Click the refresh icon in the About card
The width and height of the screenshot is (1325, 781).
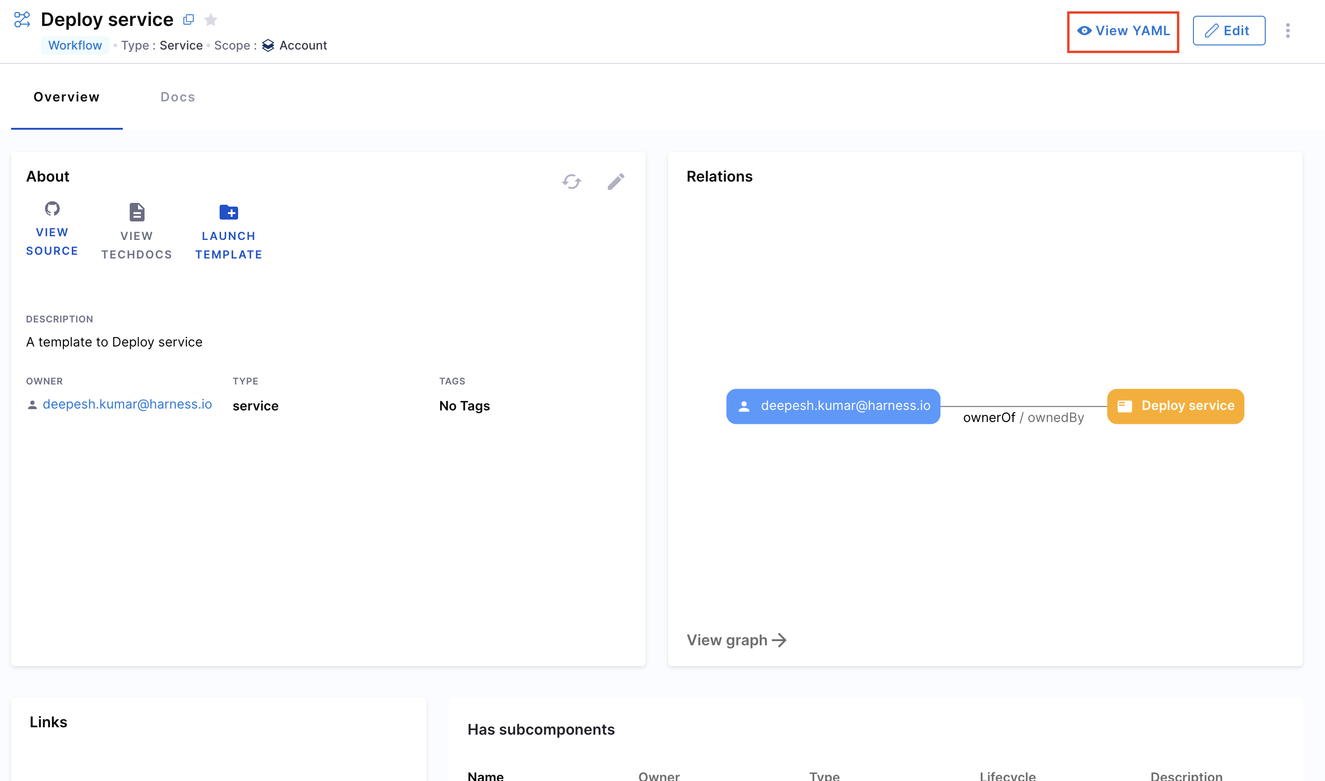coord(572,182)
